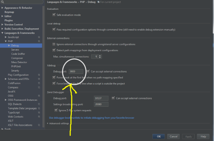
Task: Open debugger bookmarklets link
Action: pyautogui.click(x=92, y=117)
